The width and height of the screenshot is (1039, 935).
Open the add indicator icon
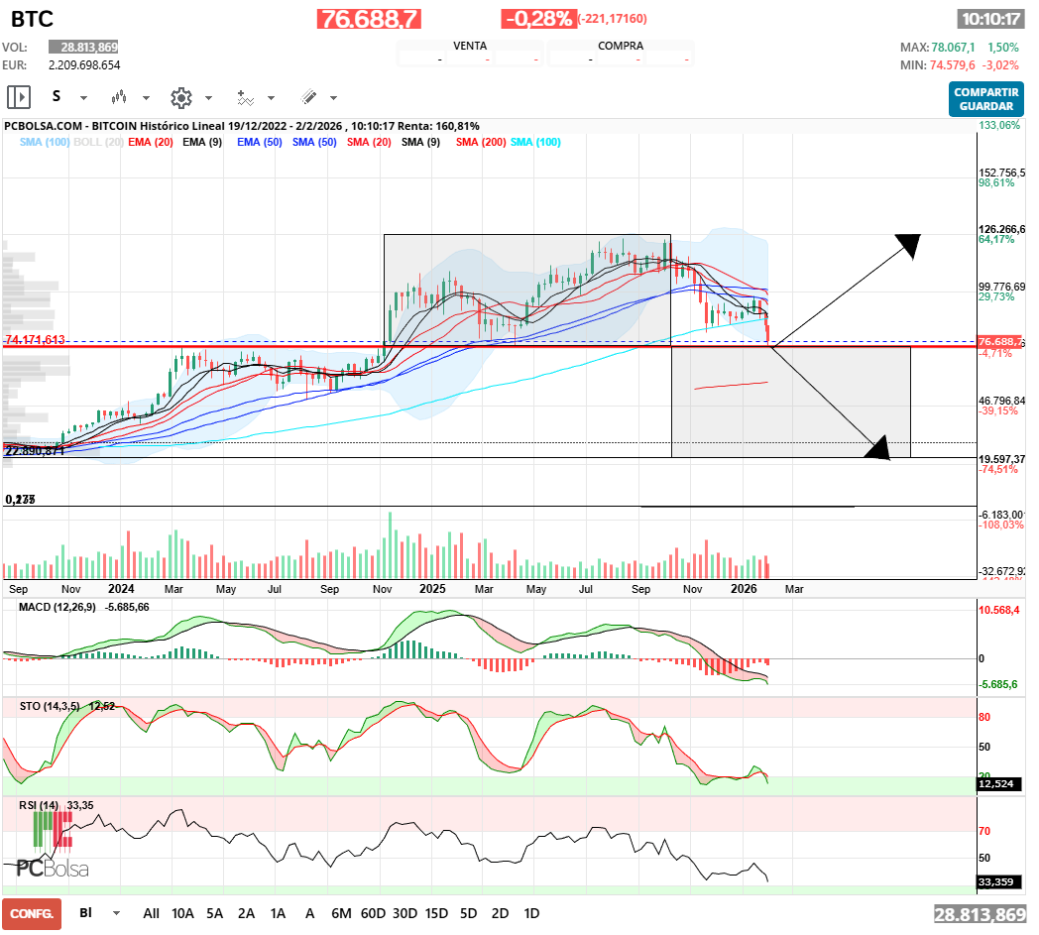click(x=246, y=97)
